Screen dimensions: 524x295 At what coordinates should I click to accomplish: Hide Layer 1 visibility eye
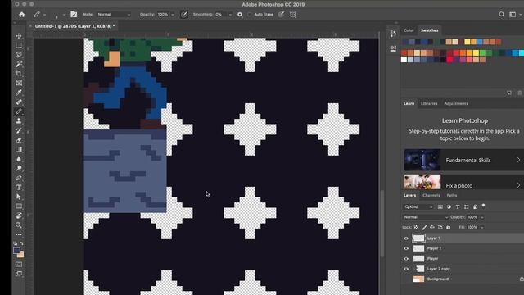pos(406,238)
